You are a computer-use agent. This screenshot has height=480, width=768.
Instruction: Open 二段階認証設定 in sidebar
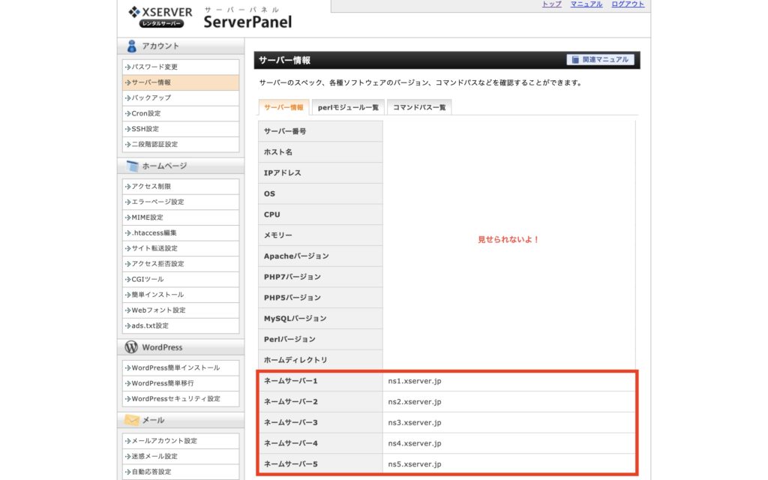click(181, 144)
